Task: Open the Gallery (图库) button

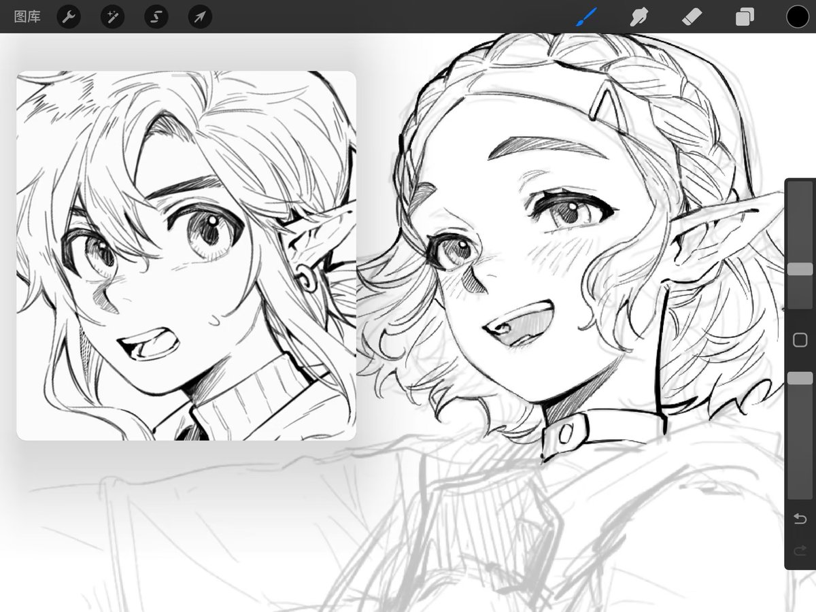Action: 27,16
